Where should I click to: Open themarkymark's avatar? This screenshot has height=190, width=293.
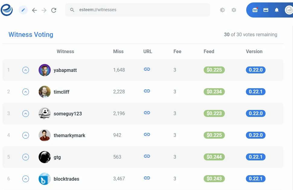click(x=45, y=135)
